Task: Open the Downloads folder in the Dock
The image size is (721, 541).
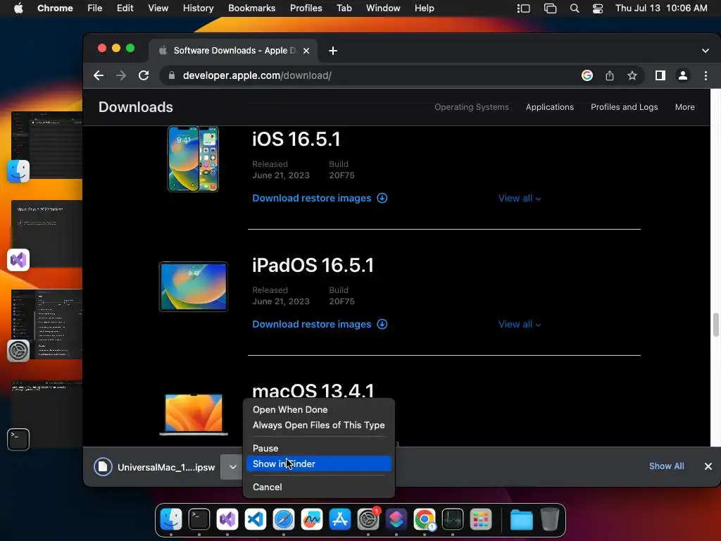Action: (x=522, y=520)
